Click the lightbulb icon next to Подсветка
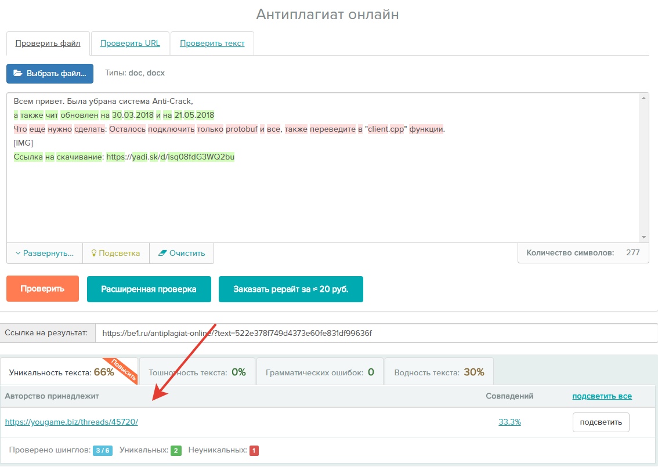 coord(94,253)
